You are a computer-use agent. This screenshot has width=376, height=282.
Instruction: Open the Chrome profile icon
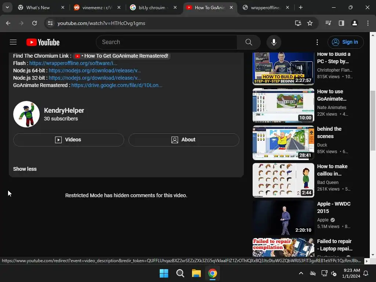coord(355,23)
